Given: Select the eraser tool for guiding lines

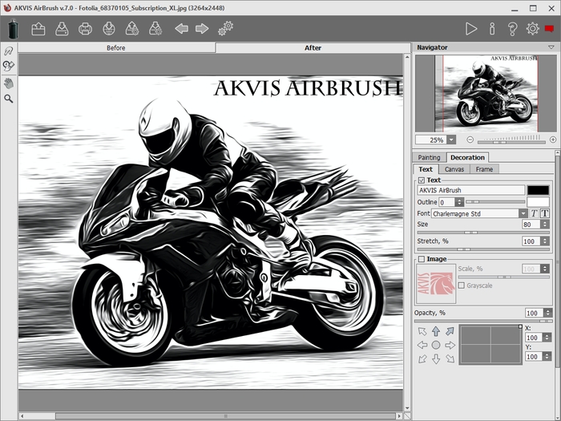Looking at the screenshot, I should pyautogui.click(x=9, y=66).
